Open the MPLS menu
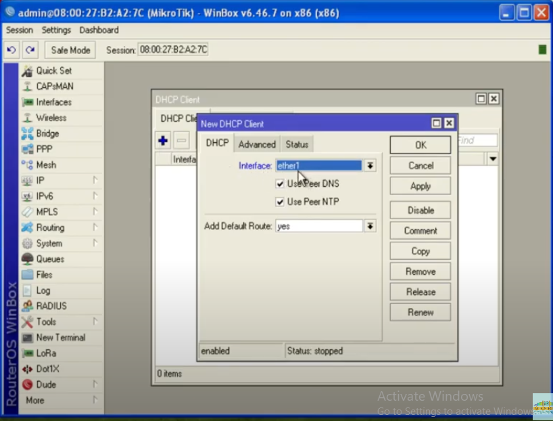Viewport: 553px width, 421px height. pos(61,213)
